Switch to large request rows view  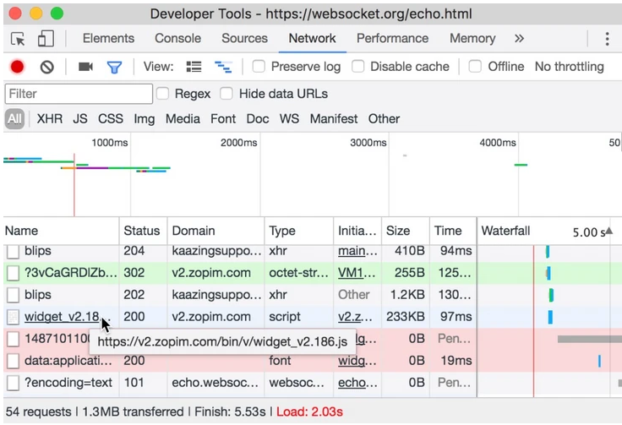pyautogui.click(x=194, y=67)
